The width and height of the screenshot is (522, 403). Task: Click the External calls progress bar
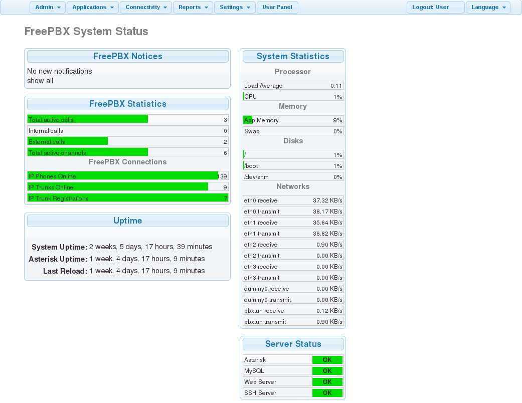(x=127, y=142)
